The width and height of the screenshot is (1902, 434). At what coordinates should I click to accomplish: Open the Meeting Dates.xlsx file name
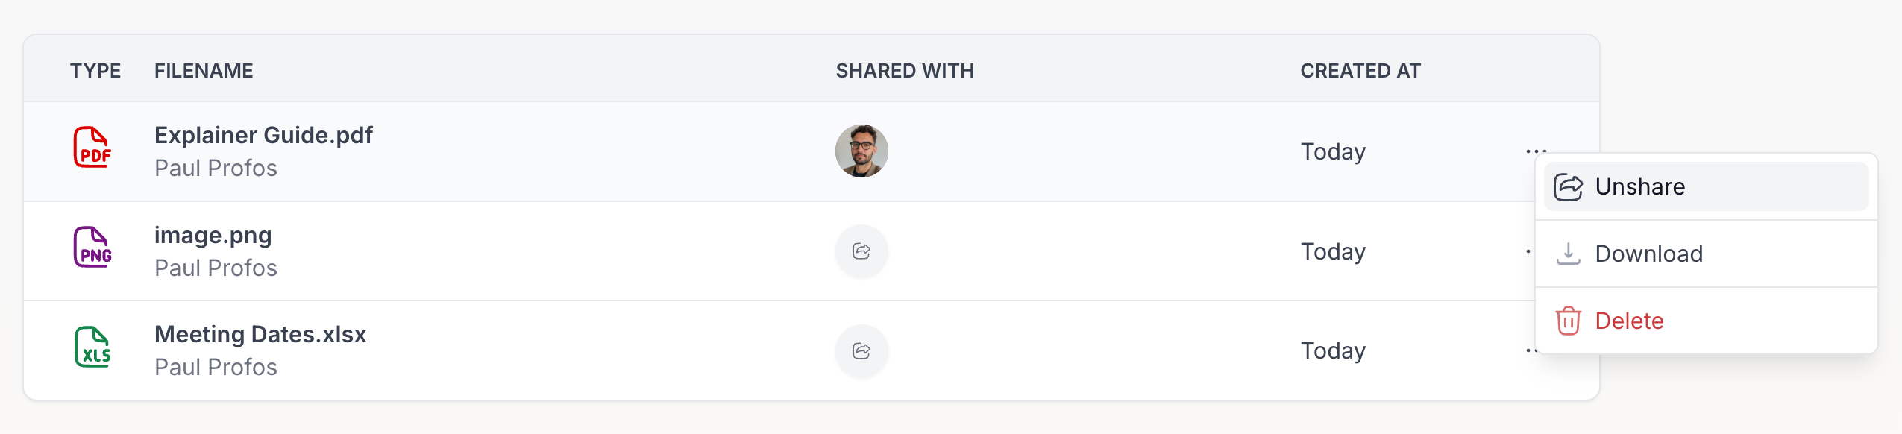click(x=260, y=334)
